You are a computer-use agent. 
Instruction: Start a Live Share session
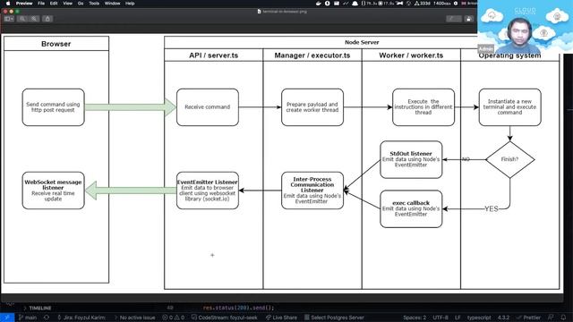point(281,318)
